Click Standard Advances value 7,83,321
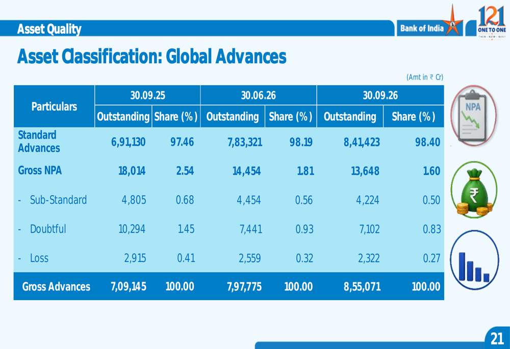This screenshot has width=510, height=349. click(245, 142)
